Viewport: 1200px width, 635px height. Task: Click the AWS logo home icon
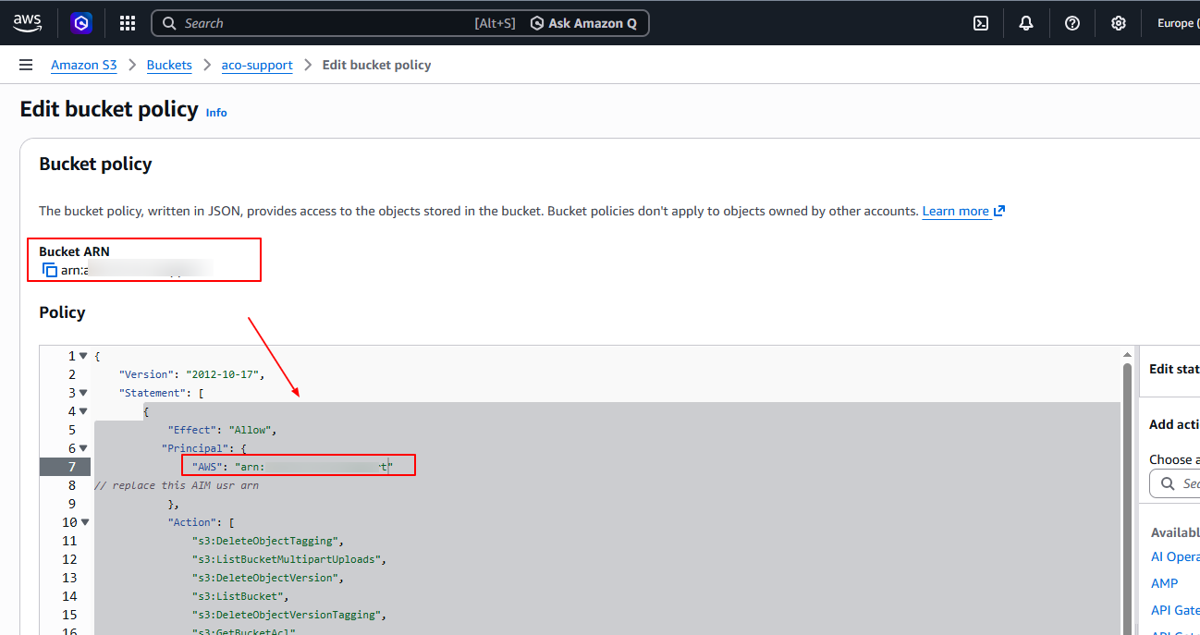(x=26, y=23)
